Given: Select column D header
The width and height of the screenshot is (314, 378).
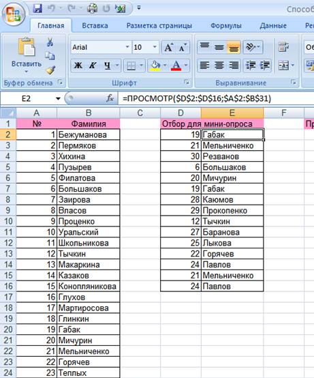Looking at the screenshot, I should point(180,113).
